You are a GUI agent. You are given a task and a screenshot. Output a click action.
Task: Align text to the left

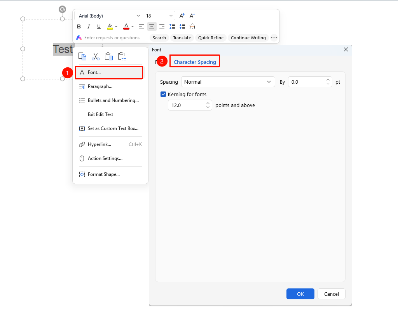pyautogui.click(x=141, y=26)
